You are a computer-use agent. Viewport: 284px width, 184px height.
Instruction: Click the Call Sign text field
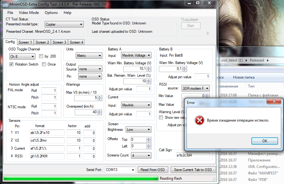pos(193,155)
